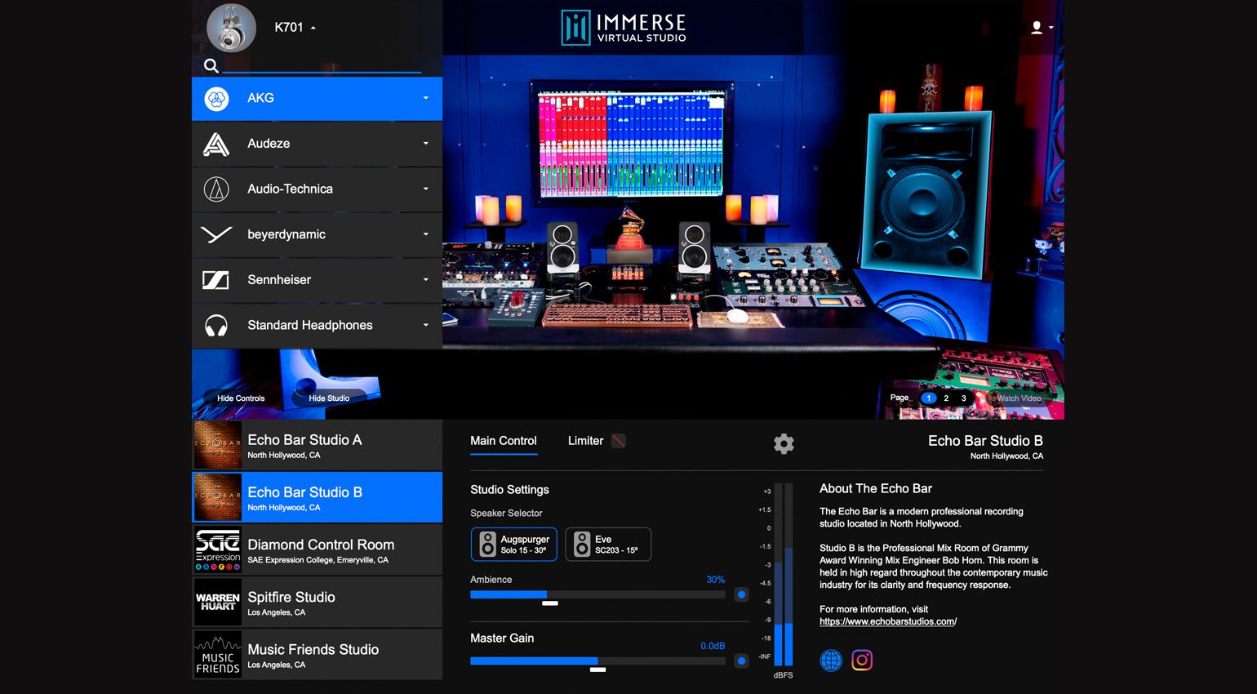Toggle the Limiter on/off indicator
This screenshot has width=1257, height=694.
coord(619,441)
